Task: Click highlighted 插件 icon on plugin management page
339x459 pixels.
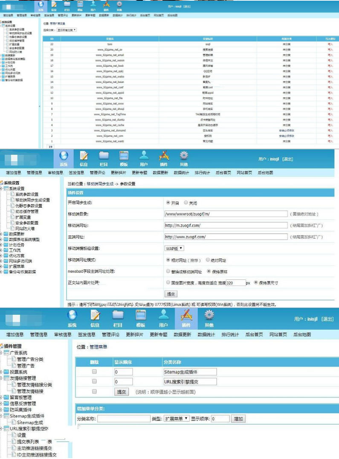Action: (186, 319)
